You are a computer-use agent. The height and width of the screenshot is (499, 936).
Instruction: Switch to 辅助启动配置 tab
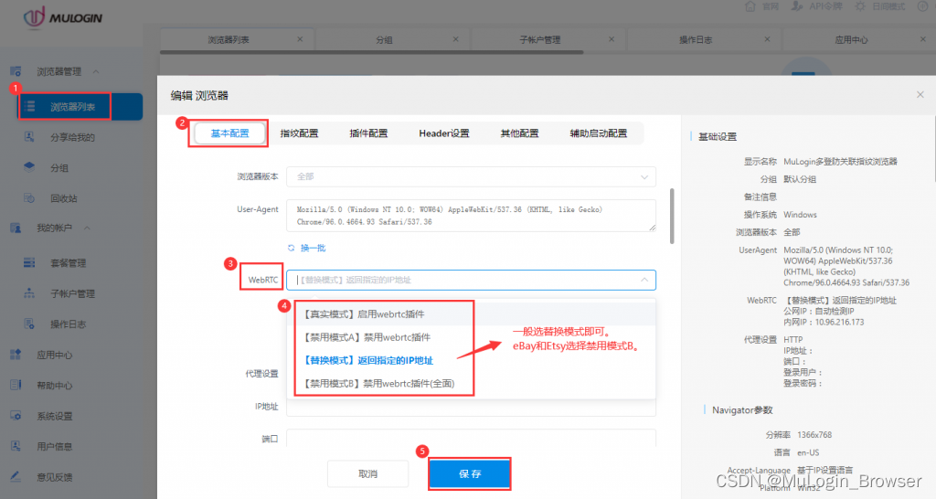(x=599, y=133)
